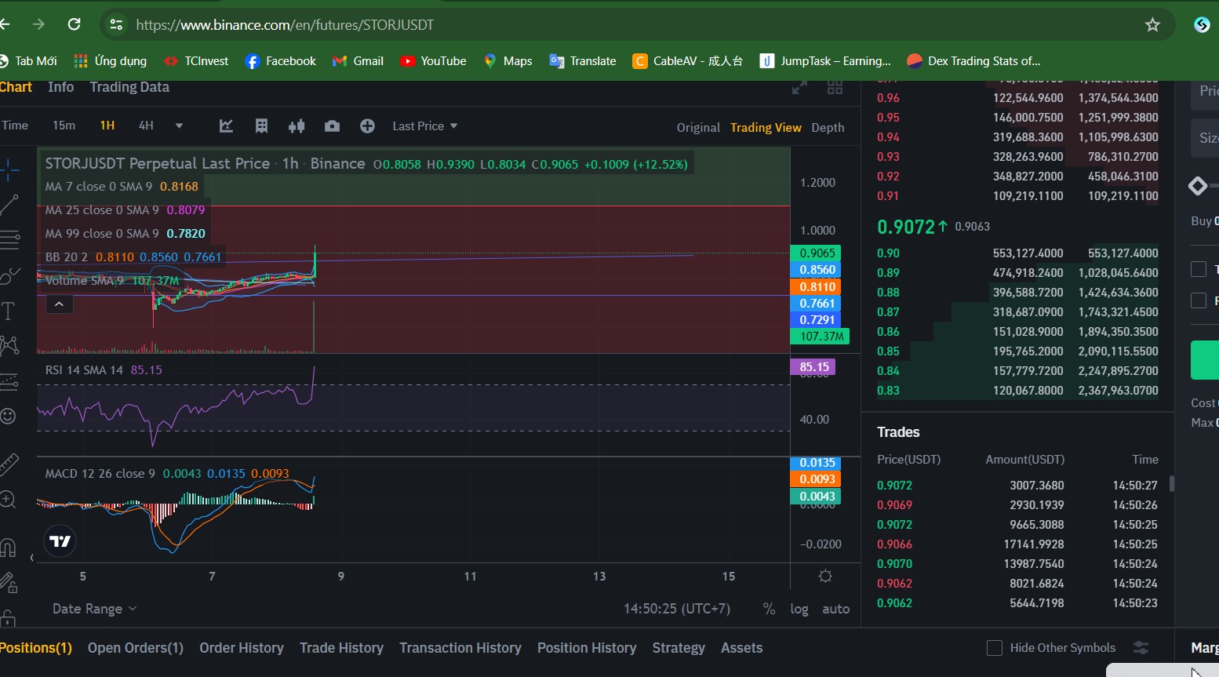Expand chart to fullscreen

pos(799,87)
